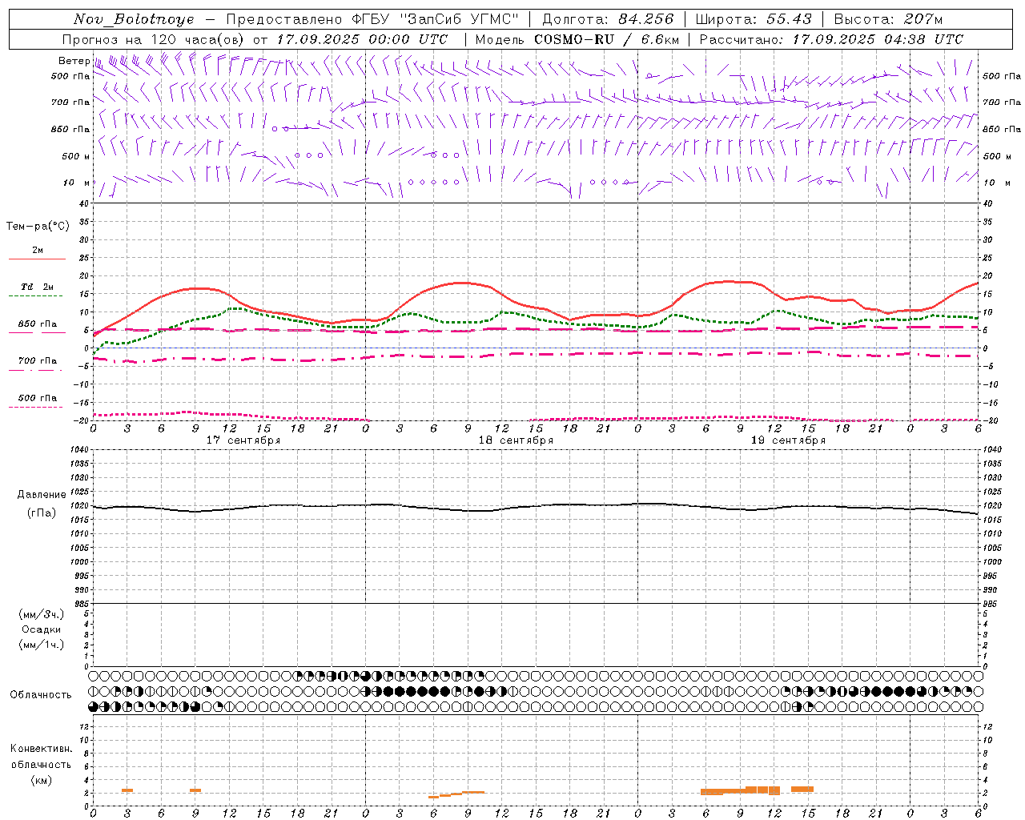Click the '500 гПа' temperature legend entry
The image size is (1025, 820).
(x=37, y=398)
